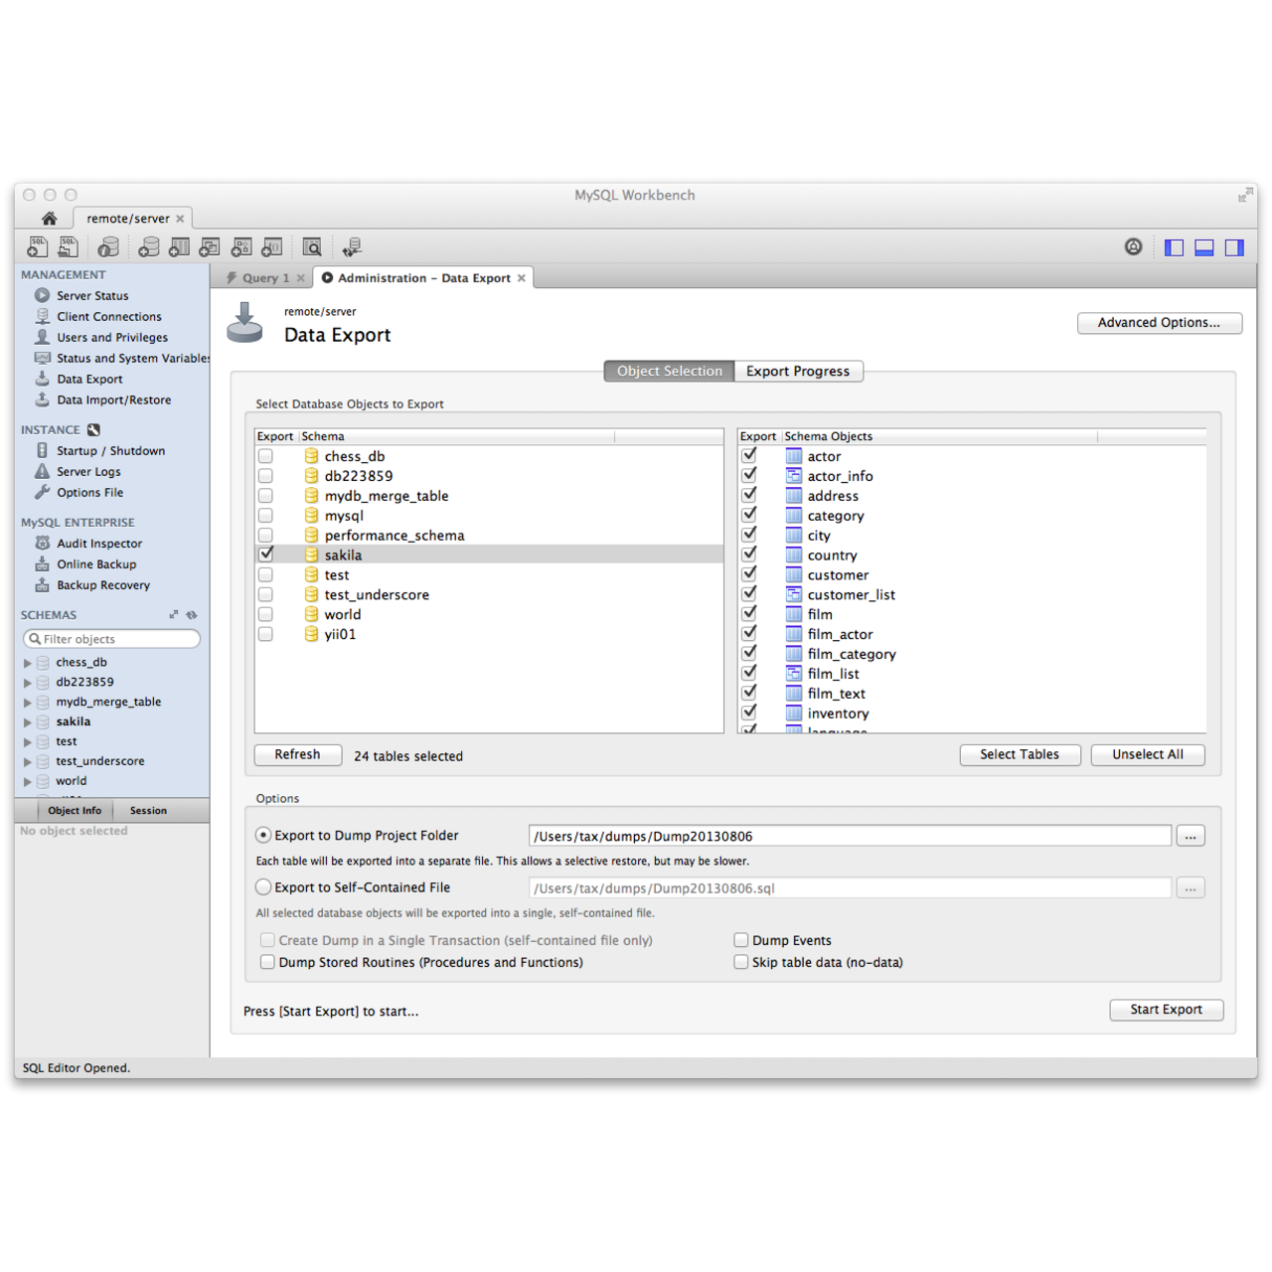
Task: Click the create new schema toolbar icon
Action: (x=149, y=247)
